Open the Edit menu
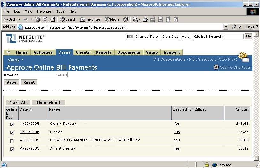This screenshot has height=168, width=260. (x=17, y=11)
